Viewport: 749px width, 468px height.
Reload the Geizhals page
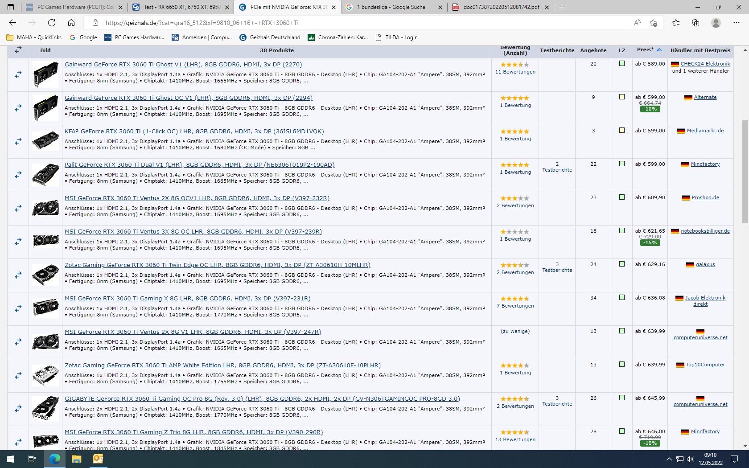pos(52,23)
